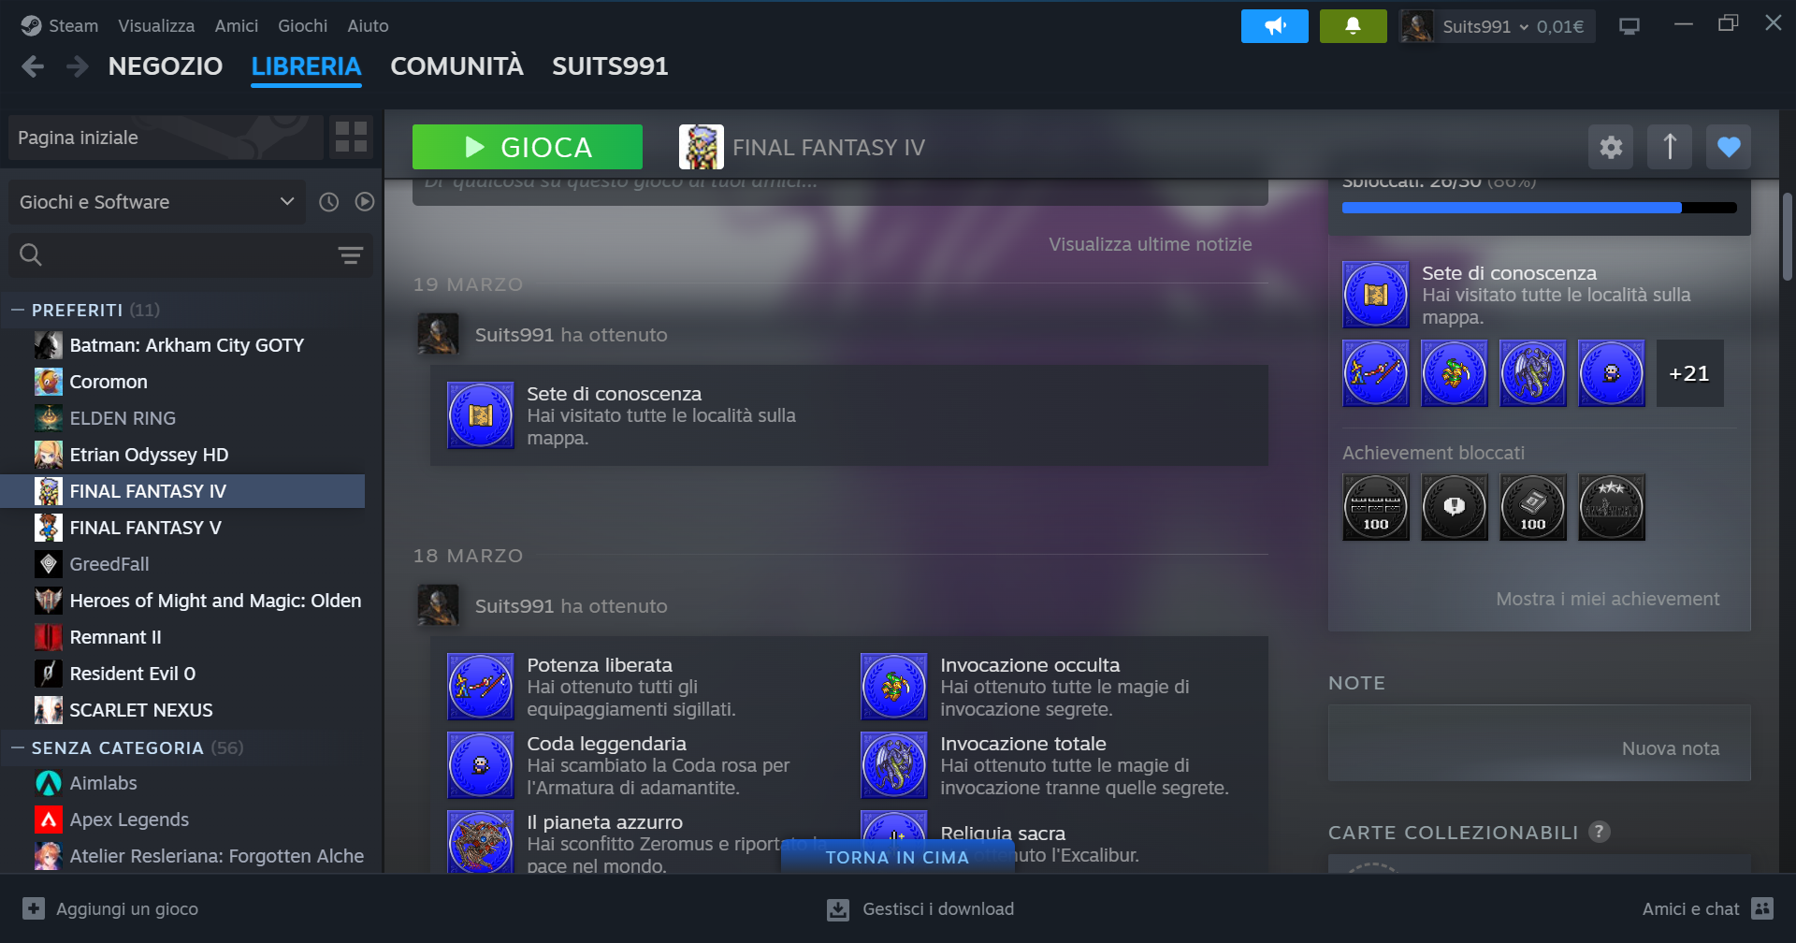Focus the library search field
Viewport: 1796px width, 943px height.
[x=191, y=255]
